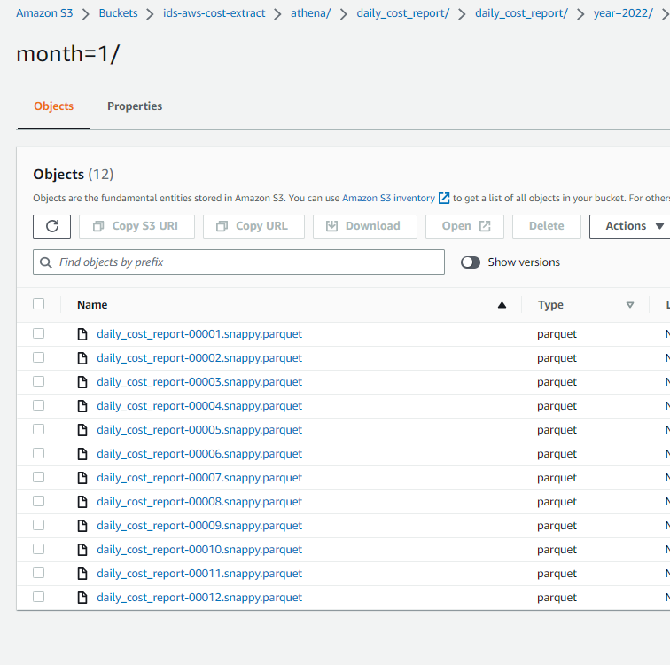Click the refresh objects icon button
Screen dimensions: 670x665
(x=51, y=226)
